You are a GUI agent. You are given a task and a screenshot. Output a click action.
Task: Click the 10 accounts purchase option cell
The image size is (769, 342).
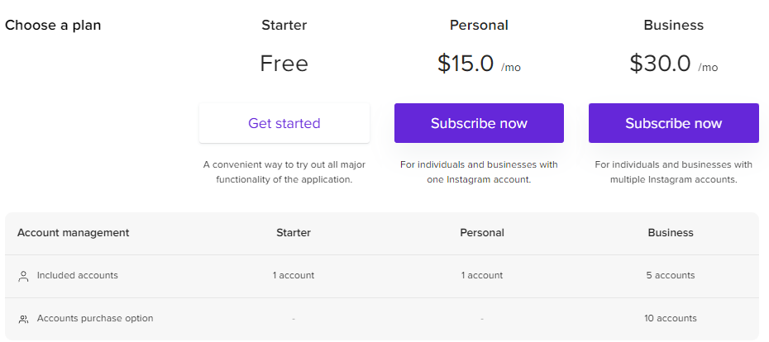671,318
